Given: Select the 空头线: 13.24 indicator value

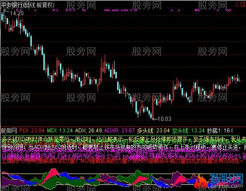Looking at the screenshot, I should [188, 131].
